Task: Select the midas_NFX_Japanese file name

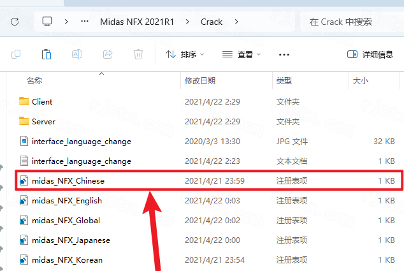Action: coord(71,240)
